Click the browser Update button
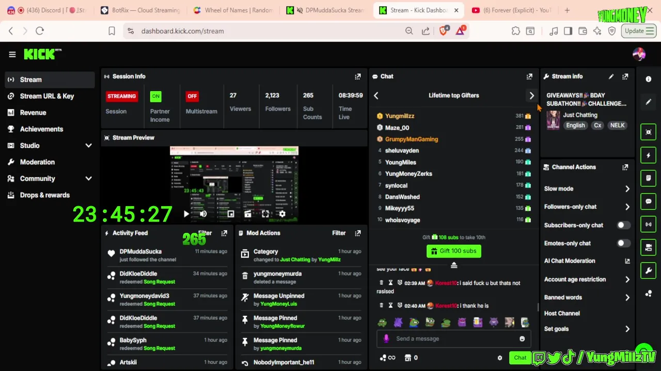The height and width of the screenshot is (371, 661). pyautogui.click(x=639, y=31)
